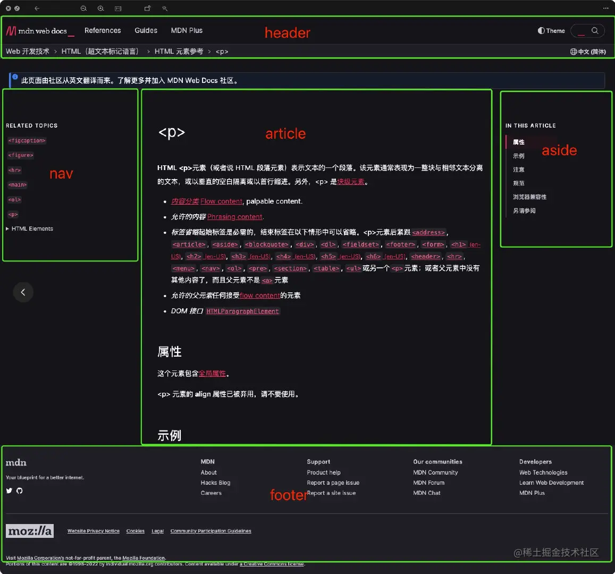The height and width of the screenshot is (574, 615).
Task: Click the moz://a logo in the footer
Action: click(x=30, y=531)
